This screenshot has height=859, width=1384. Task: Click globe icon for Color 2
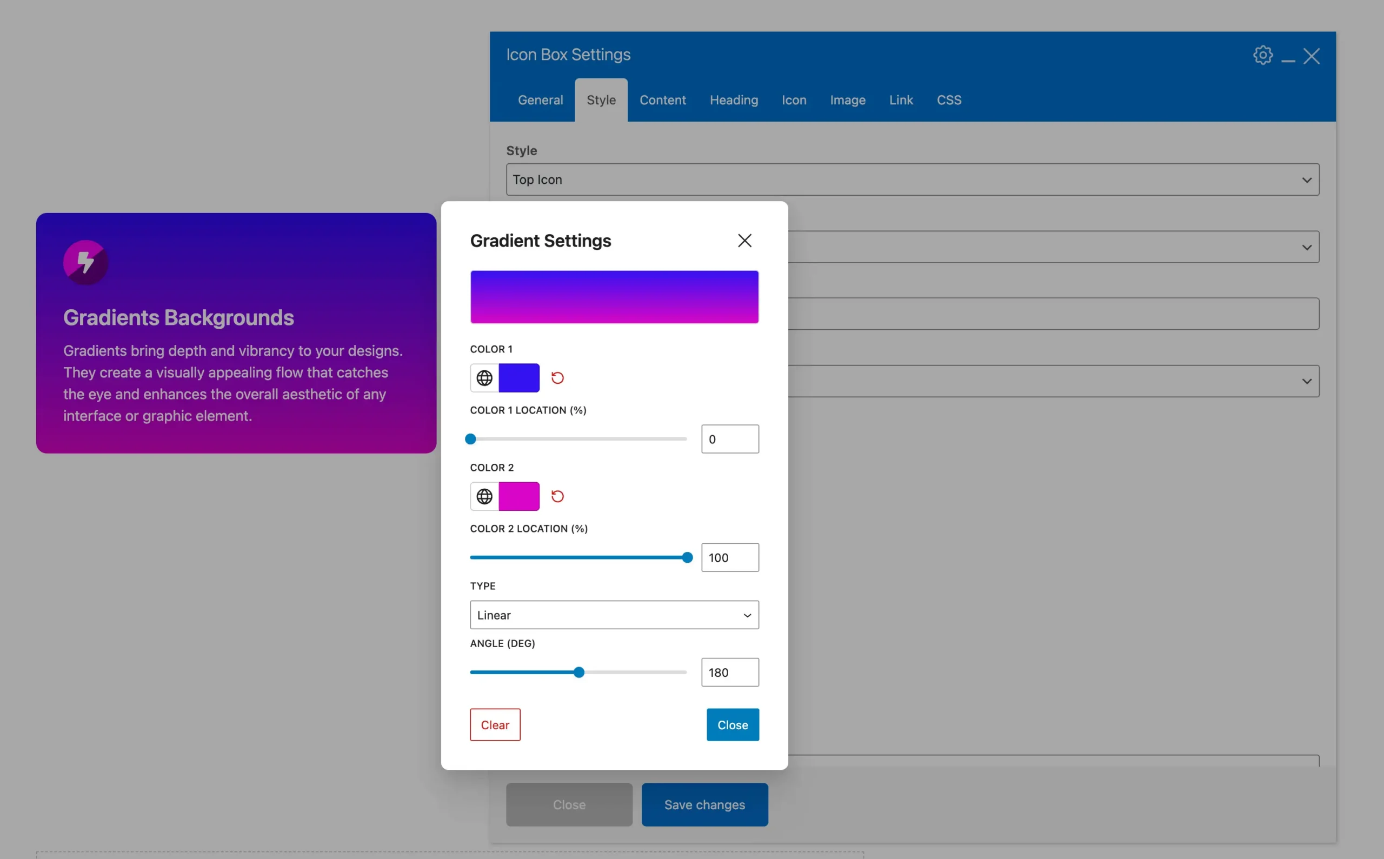(x=484, y=497)
